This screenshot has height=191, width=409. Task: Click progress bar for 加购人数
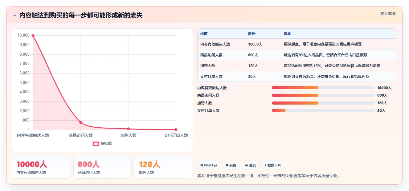323,103
